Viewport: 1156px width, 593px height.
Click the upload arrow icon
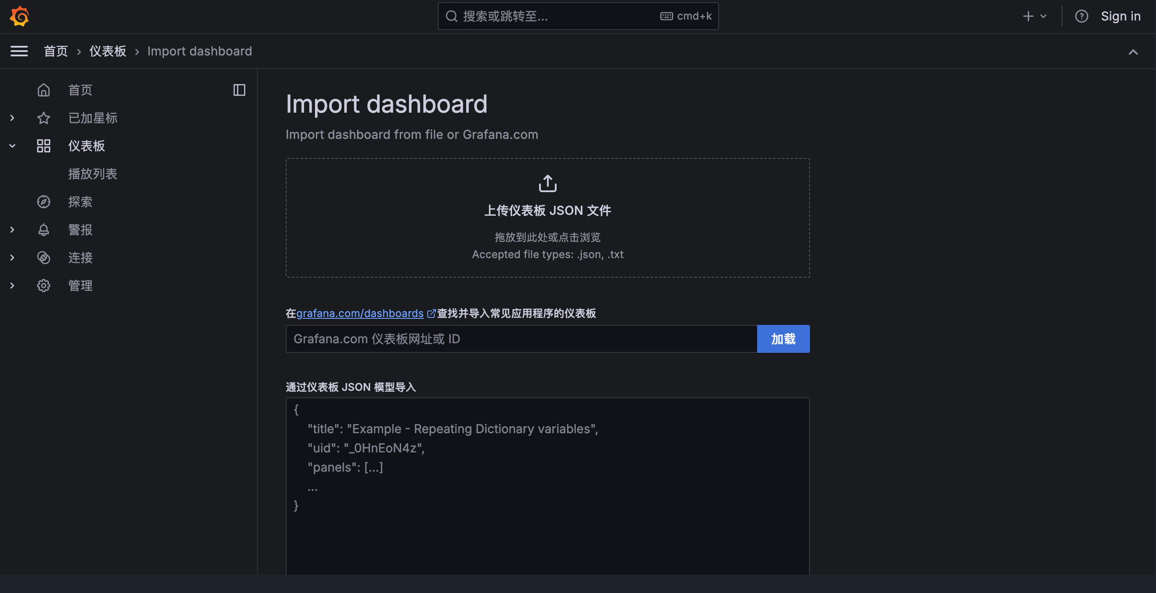click(x=547, y=183)
